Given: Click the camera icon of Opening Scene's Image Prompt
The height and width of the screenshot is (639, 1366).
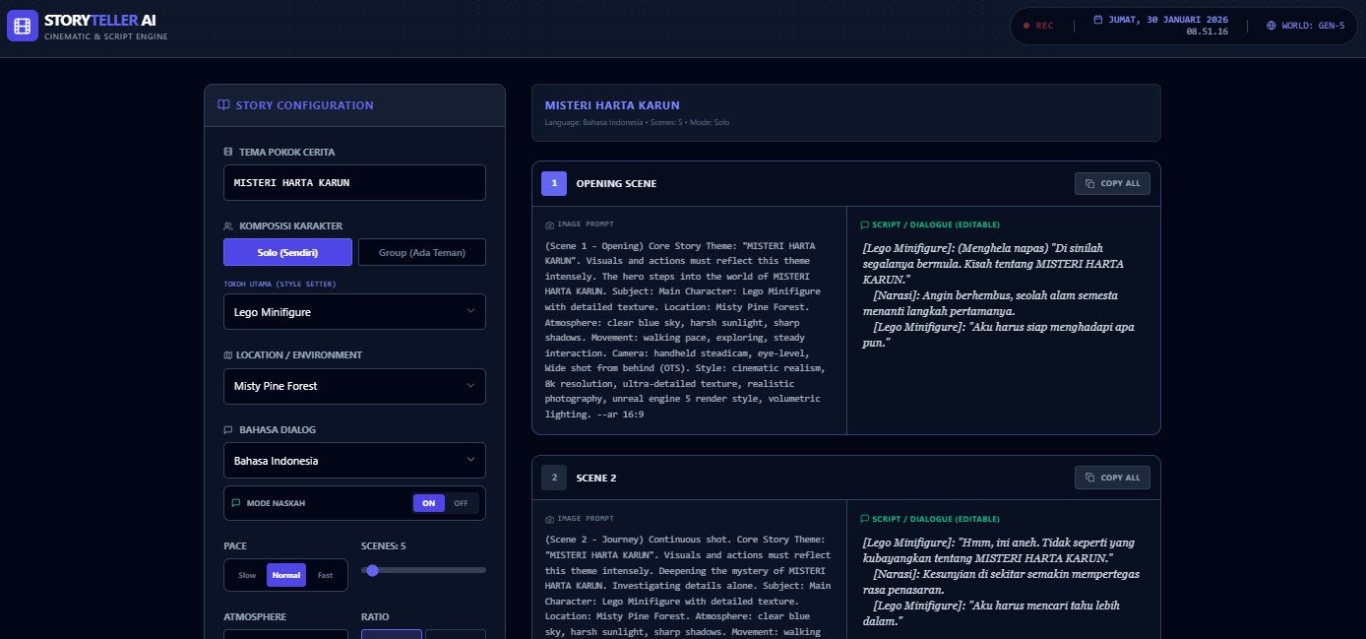Looking at the screenshot, I should pyautogui.click(x=549, y=224).
